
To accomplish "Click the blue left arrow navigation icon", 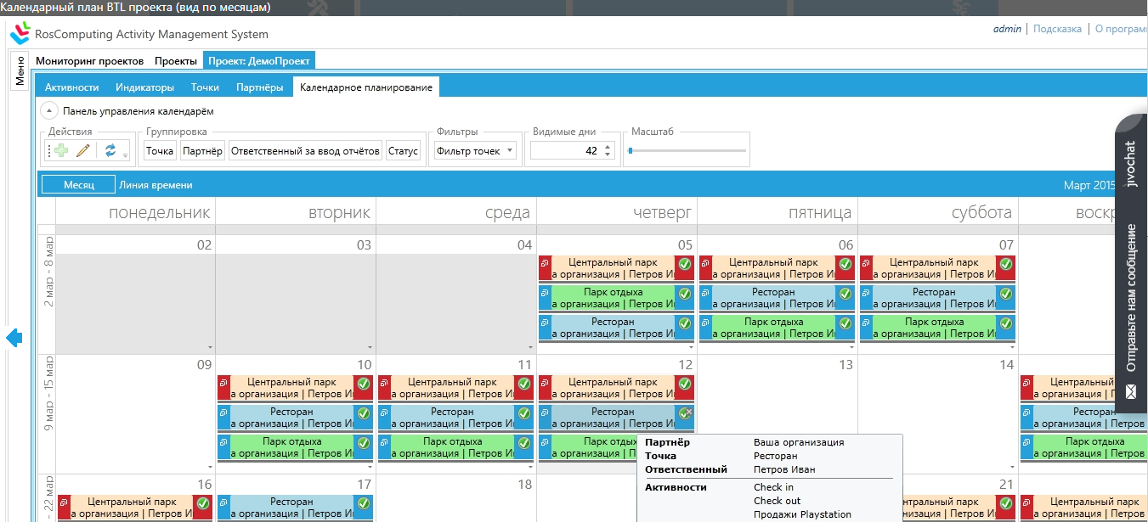I will pos(13,338).
